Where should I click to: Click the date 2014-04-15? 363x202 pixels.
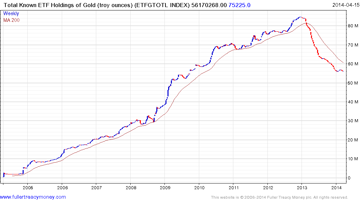click(346, 5)
